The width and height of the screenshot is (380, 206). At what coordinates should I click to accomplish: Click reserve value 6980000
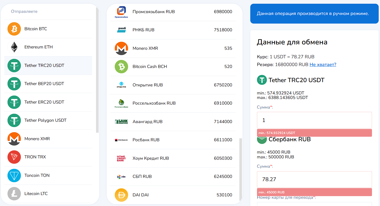click(x=223, y=12)
